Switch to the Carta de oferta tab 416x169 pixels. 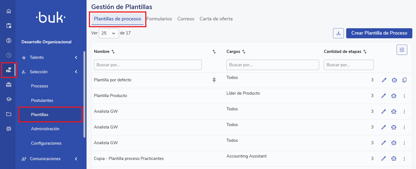[216, 19]
